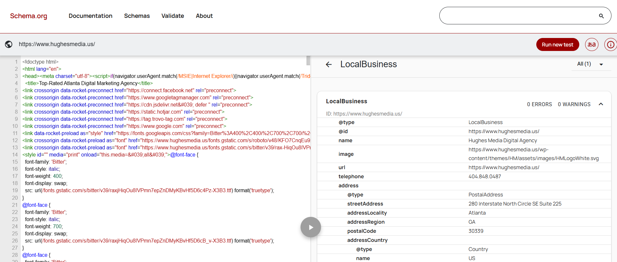Select the 0 ERRORS label
This screenshot has height=262, width=617.
540,104
